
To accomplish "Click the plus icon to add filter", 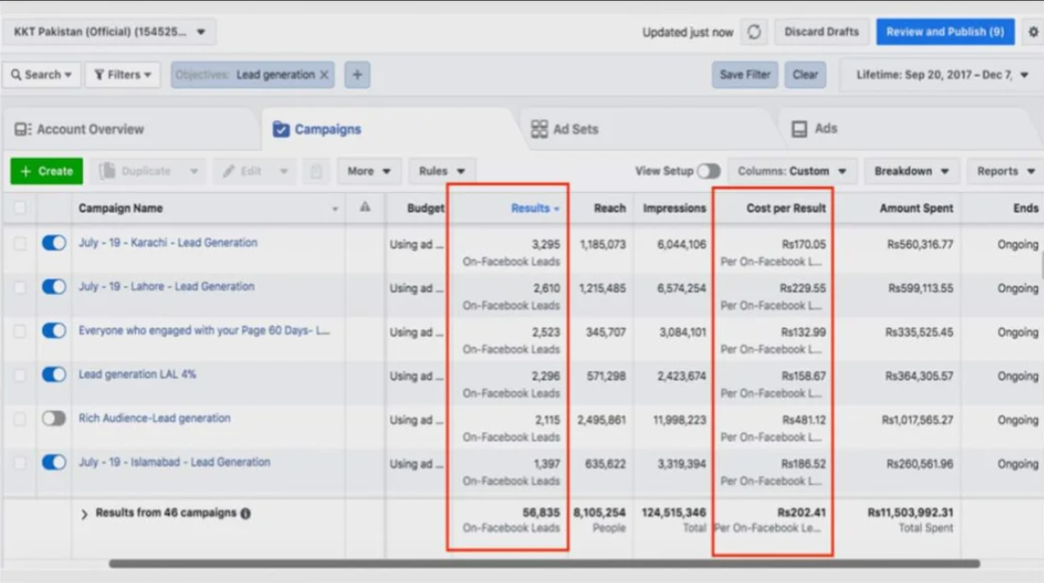I will 357,75.
